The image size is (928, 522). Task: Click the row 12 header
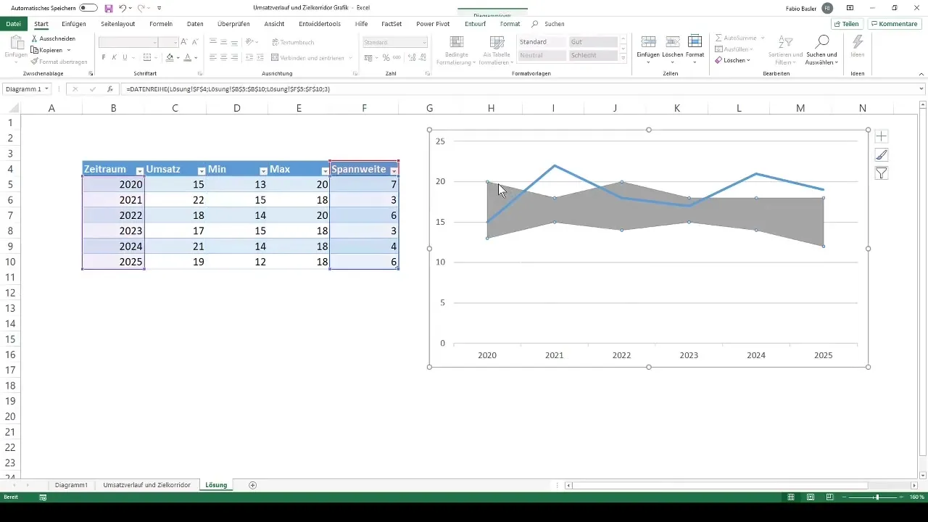coord(10,292)
